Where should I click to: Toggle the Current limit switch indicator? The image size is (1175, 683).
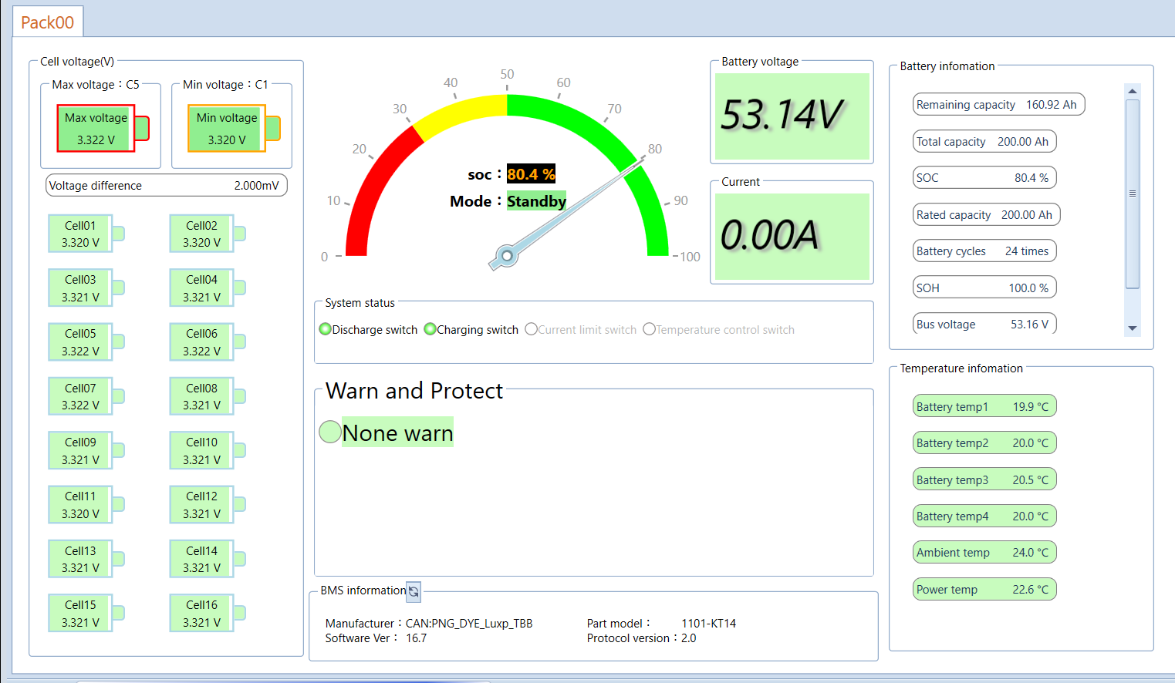coord(531,329)
